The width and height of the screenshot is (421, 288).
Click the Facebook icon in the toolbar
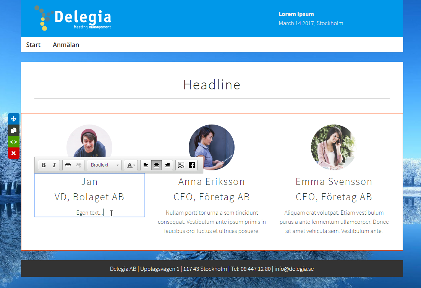(x=192, y=165)
